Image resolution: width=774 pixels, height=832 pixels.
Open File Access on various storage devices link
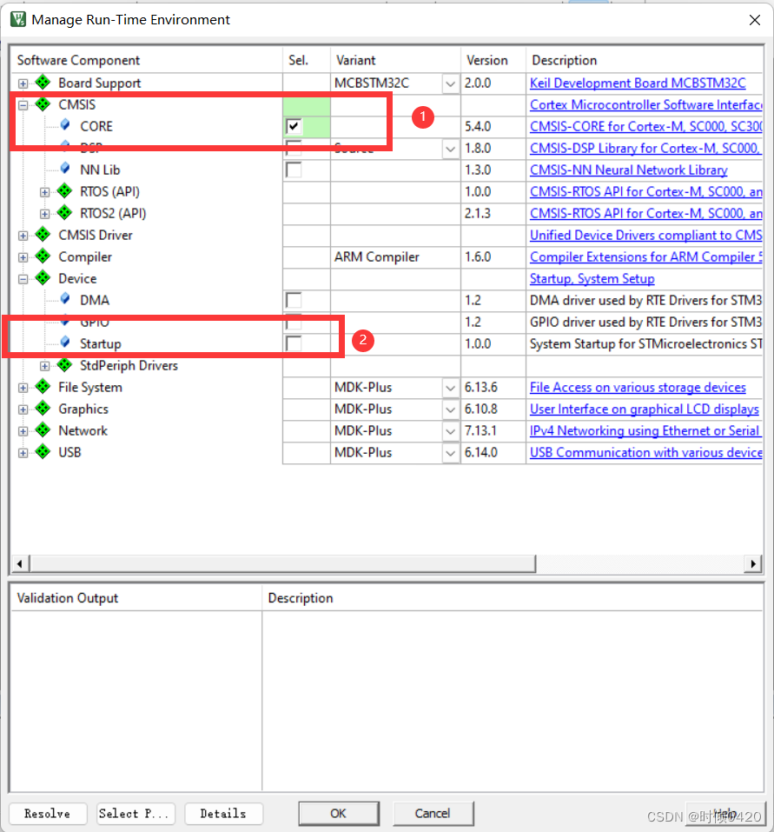638,388
